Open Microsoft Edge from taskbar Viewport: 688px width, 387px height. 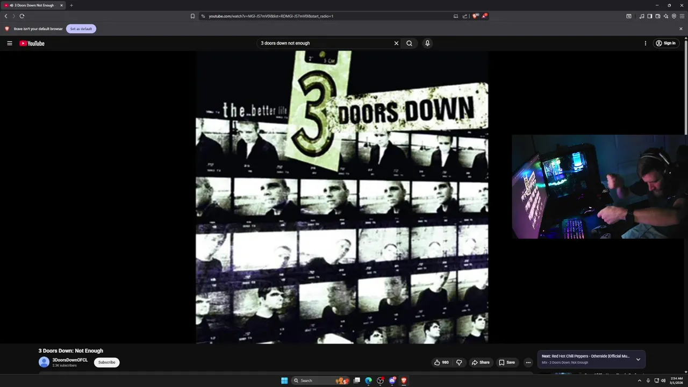(368, 381)
